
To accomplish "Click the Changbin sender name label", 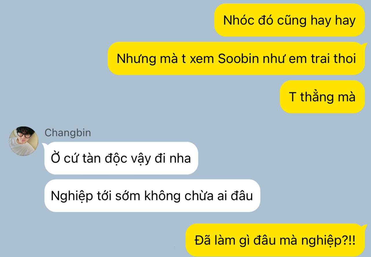I will tap(68, 133).
